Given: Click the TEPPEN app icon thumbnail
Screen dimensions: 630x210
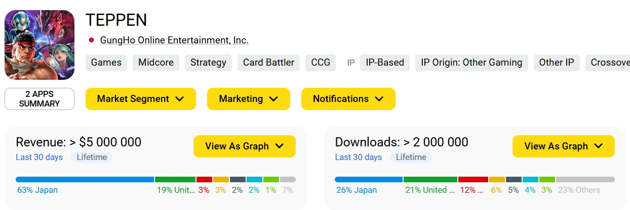Looking at the screenshot, I should [x=40, y=45].
